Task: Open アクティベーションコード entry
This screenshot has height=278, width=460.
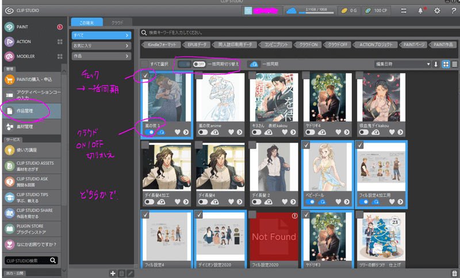Action: pyautogui.click(x=32, y=95)
